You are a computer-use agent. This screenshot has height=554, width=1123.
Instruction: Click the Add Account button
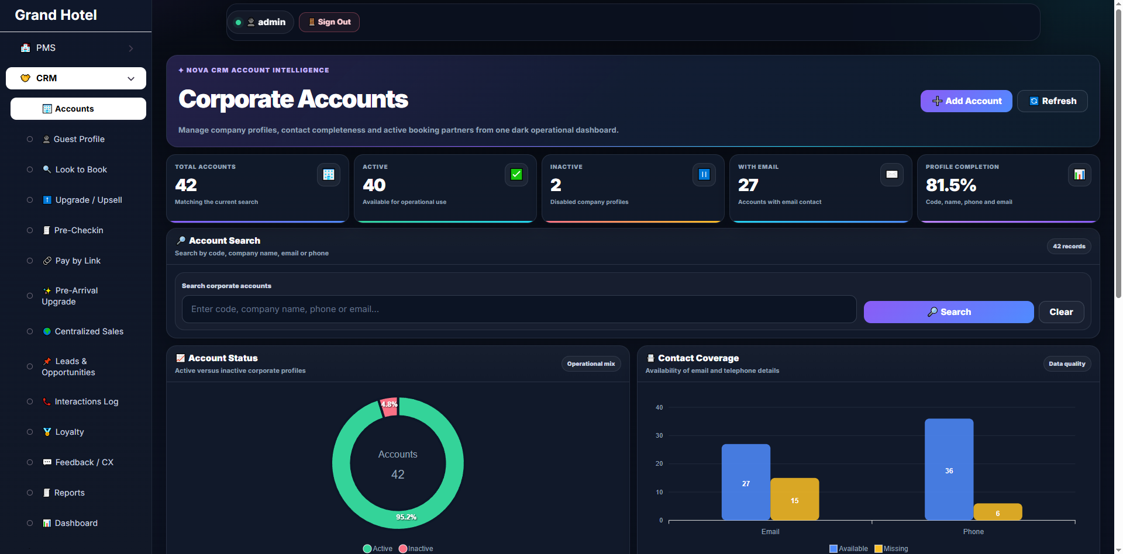[966, 101]
